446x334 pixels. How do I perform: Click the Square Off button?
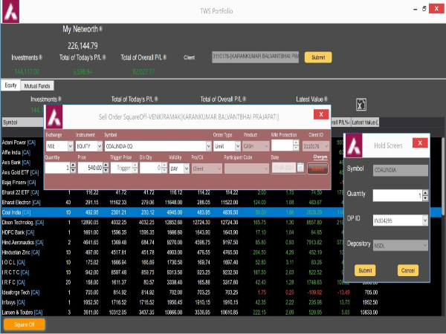point(25,324)
